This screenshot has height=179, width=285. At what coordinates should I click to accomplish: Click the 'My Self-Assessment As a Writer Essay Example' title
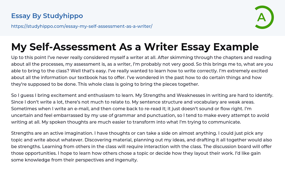135,47
